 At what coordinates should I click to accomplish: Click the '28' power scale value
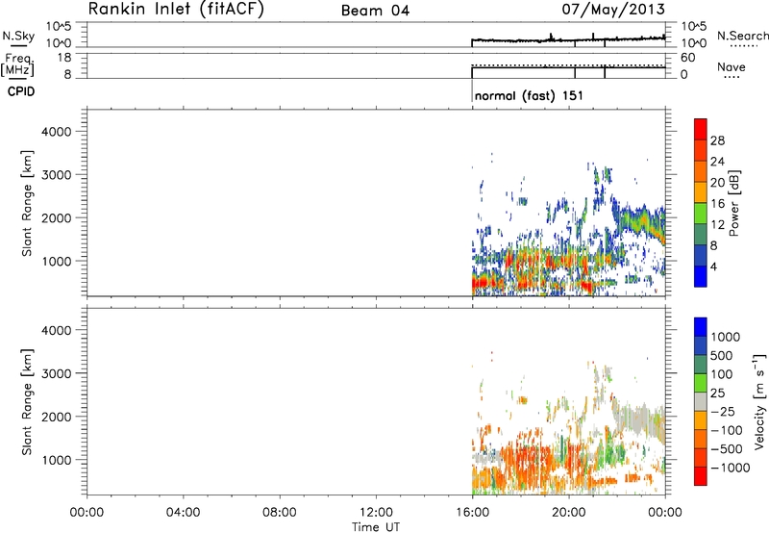[x=717, y=140]
